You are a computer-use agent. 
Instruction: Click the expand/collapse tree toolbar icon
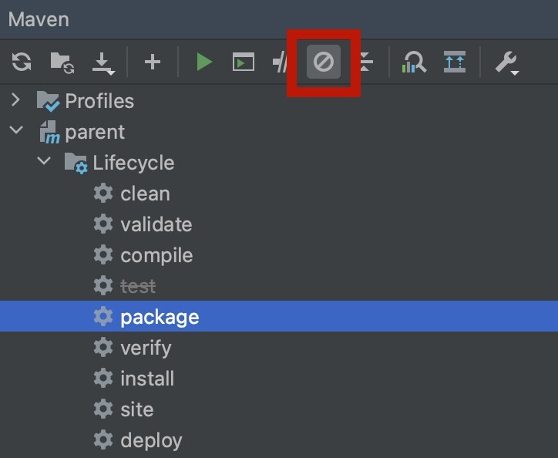click(x=455, y=62)
